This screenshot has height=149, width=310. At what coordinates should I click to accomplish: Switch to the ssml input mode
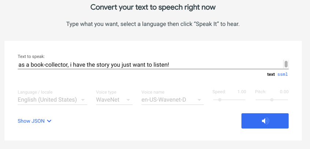283,74
